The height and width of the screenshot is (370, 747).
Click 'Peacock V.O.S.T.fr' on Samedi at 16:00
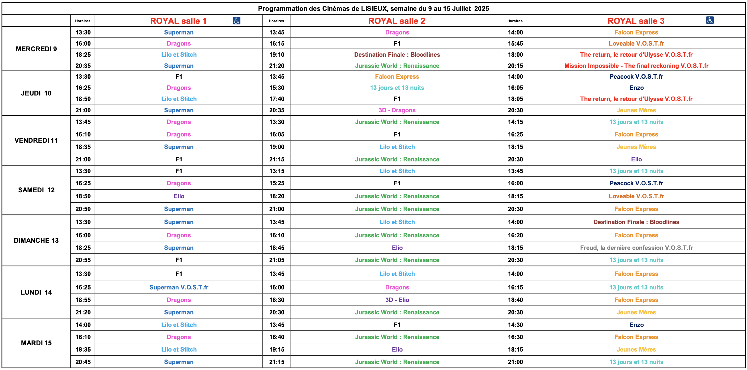(x=636, y=183)
